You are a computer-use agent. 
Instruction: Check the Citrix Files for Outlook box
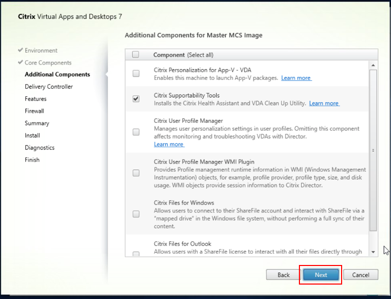(136, 254)
